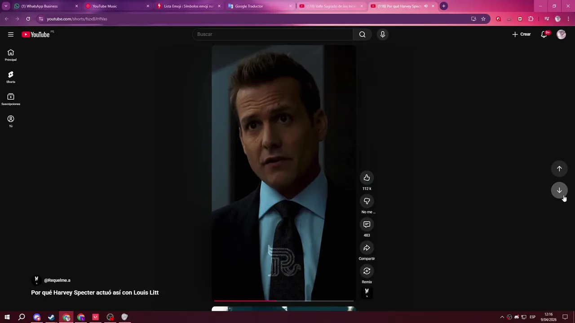Screen dimensions: 575x323
Task: Open Suscripciones in the sidebar
Action: (11, 99)
